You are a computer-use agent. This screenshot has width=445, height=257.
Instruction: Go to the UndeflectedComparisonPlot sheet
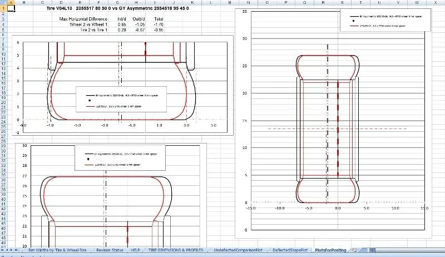point(238,250)
